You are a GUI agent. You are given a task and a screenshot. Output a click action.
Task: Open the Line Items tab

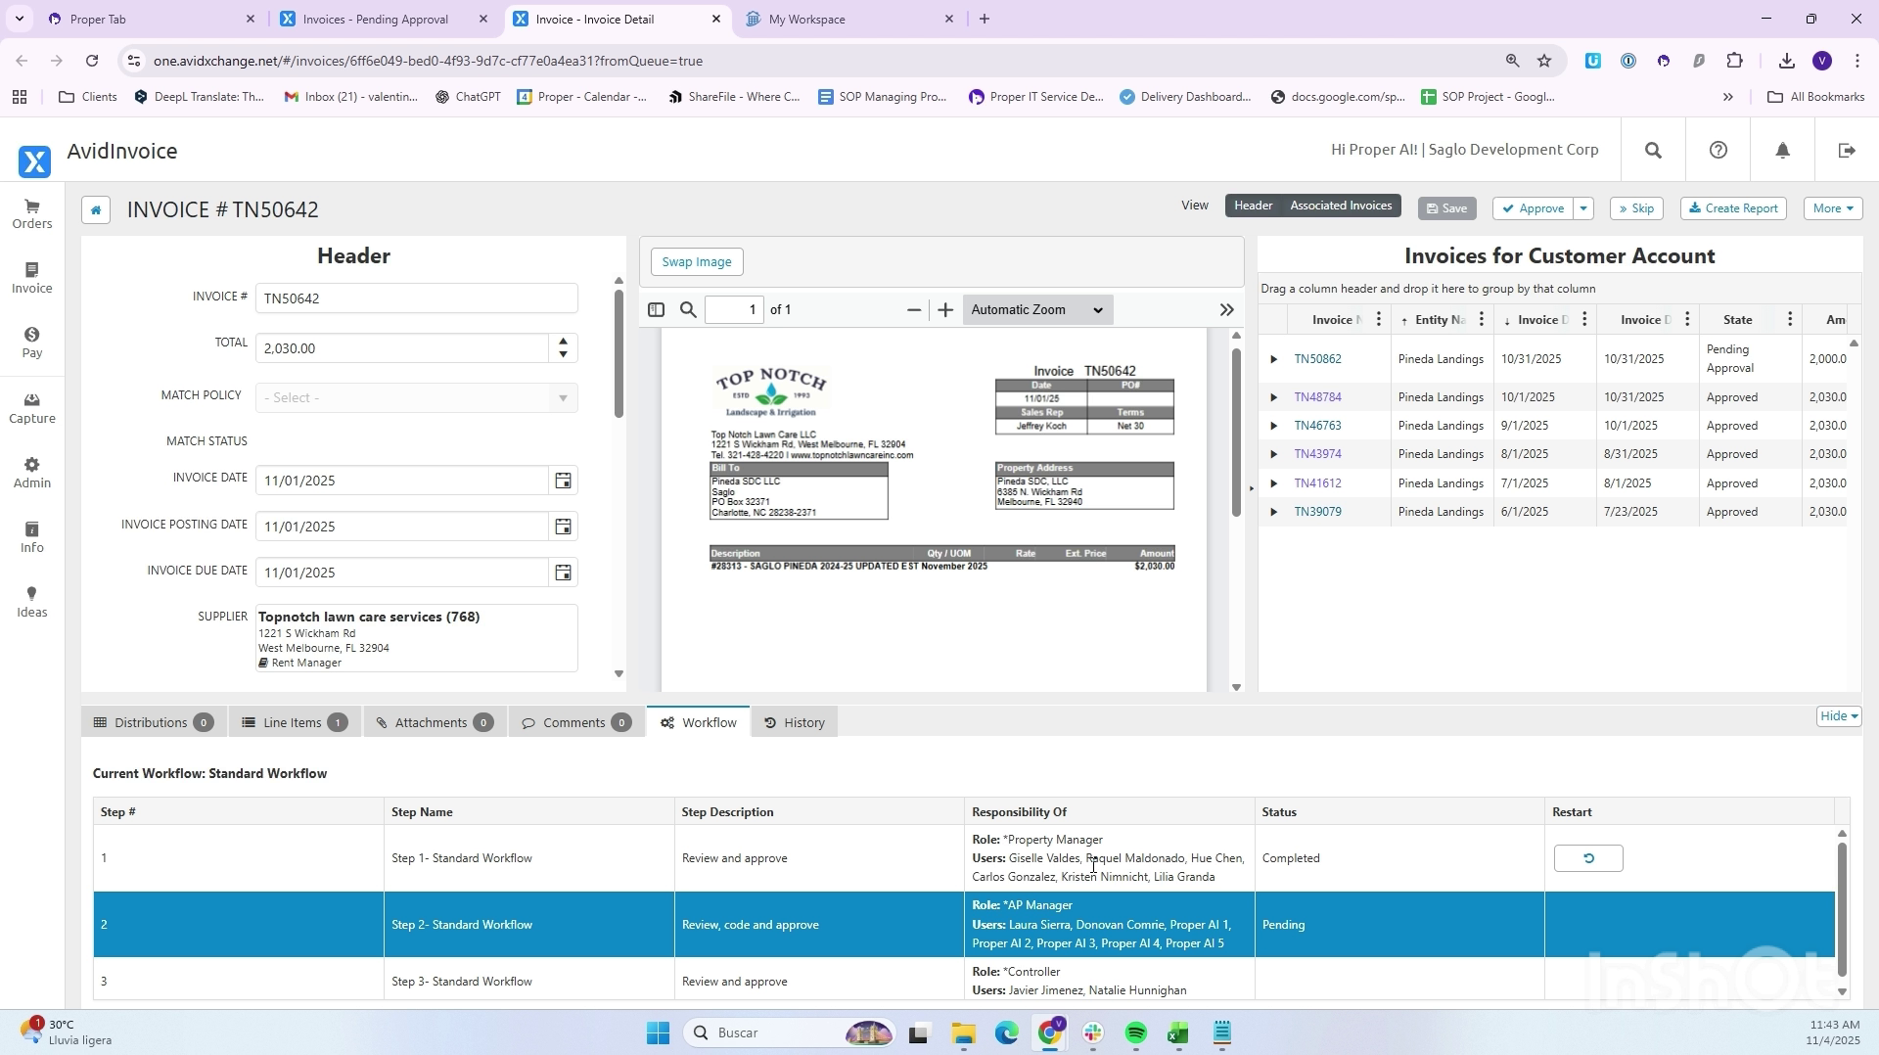point(295,723)
